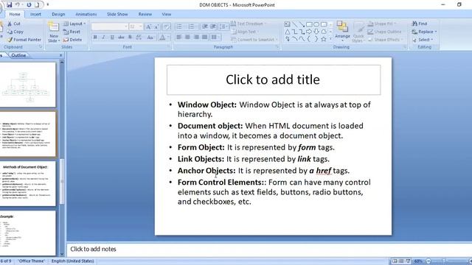Expand the Replace dropdown arrow

(436, 32)
